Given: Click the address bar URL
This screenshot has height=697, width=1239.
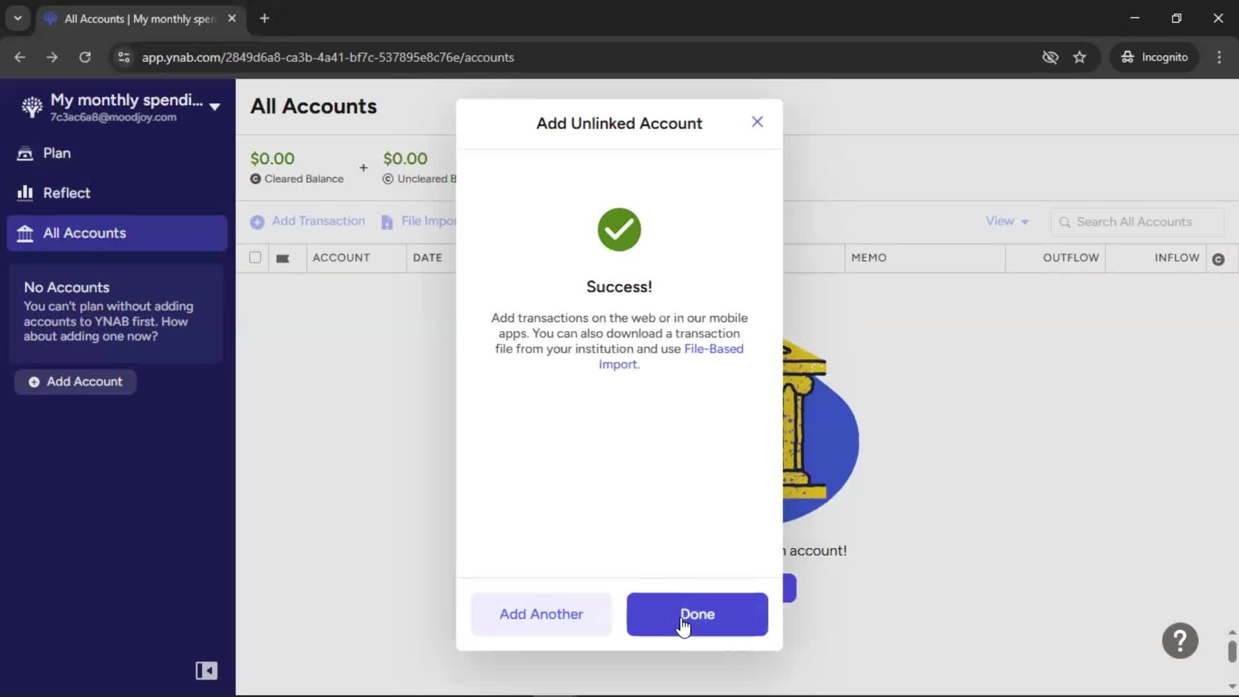Looking at the screenshot, I should 328,57.
